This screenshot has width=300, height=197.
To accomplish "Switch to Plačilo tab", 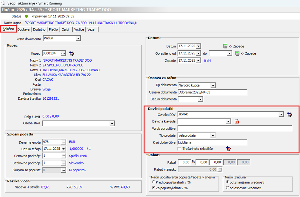I will click(53, 29).
